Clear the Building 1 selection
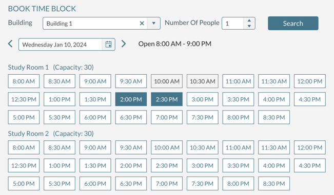The height and width of the screenshot is (195, 334). click(x=142, y=24)
